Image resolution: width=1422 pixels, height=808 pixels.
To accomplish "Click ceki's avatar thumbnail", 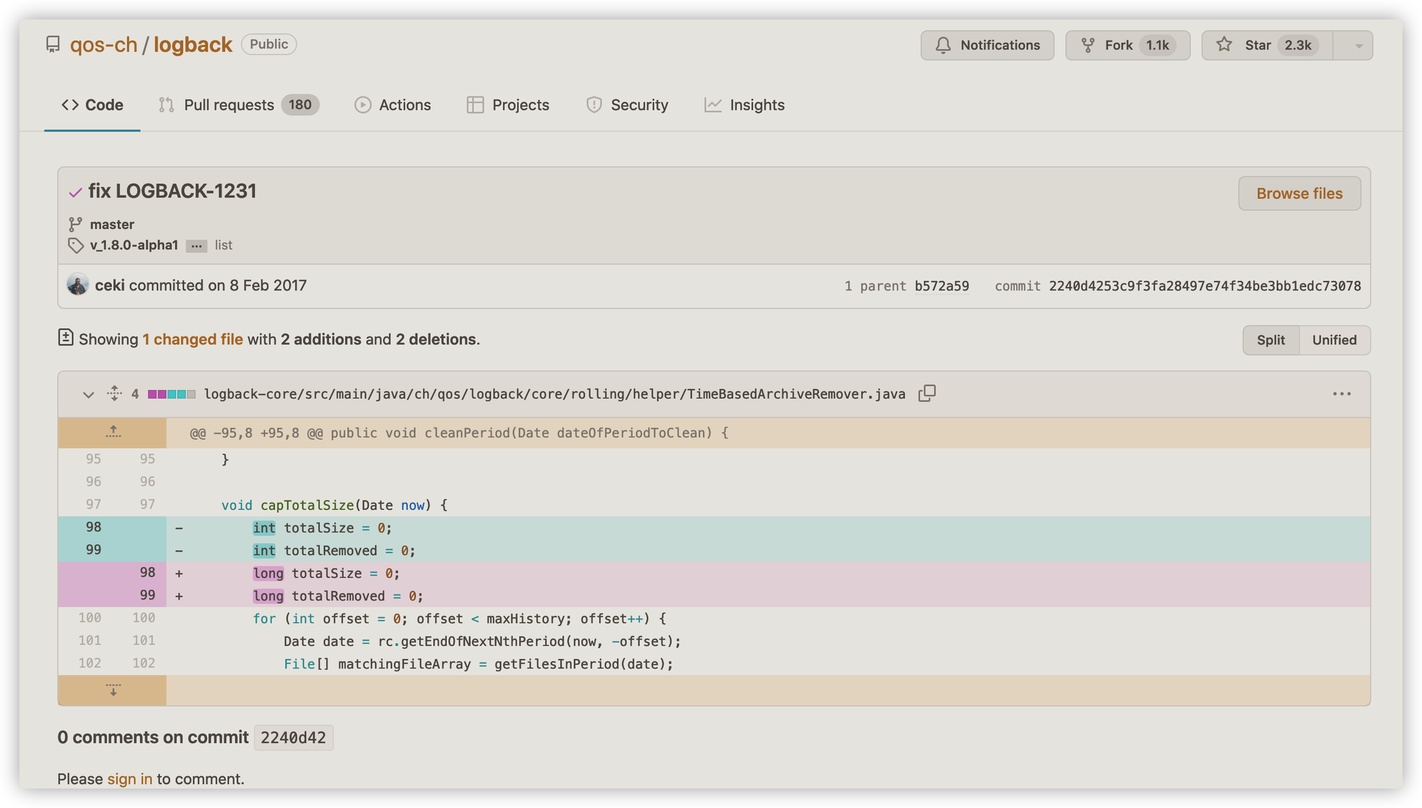I will (x=78, y=285).
